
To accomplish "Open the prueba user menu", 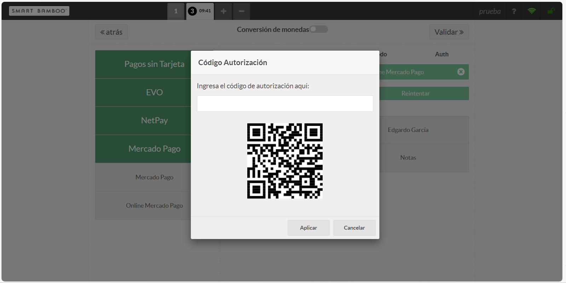I will (490, 11).
